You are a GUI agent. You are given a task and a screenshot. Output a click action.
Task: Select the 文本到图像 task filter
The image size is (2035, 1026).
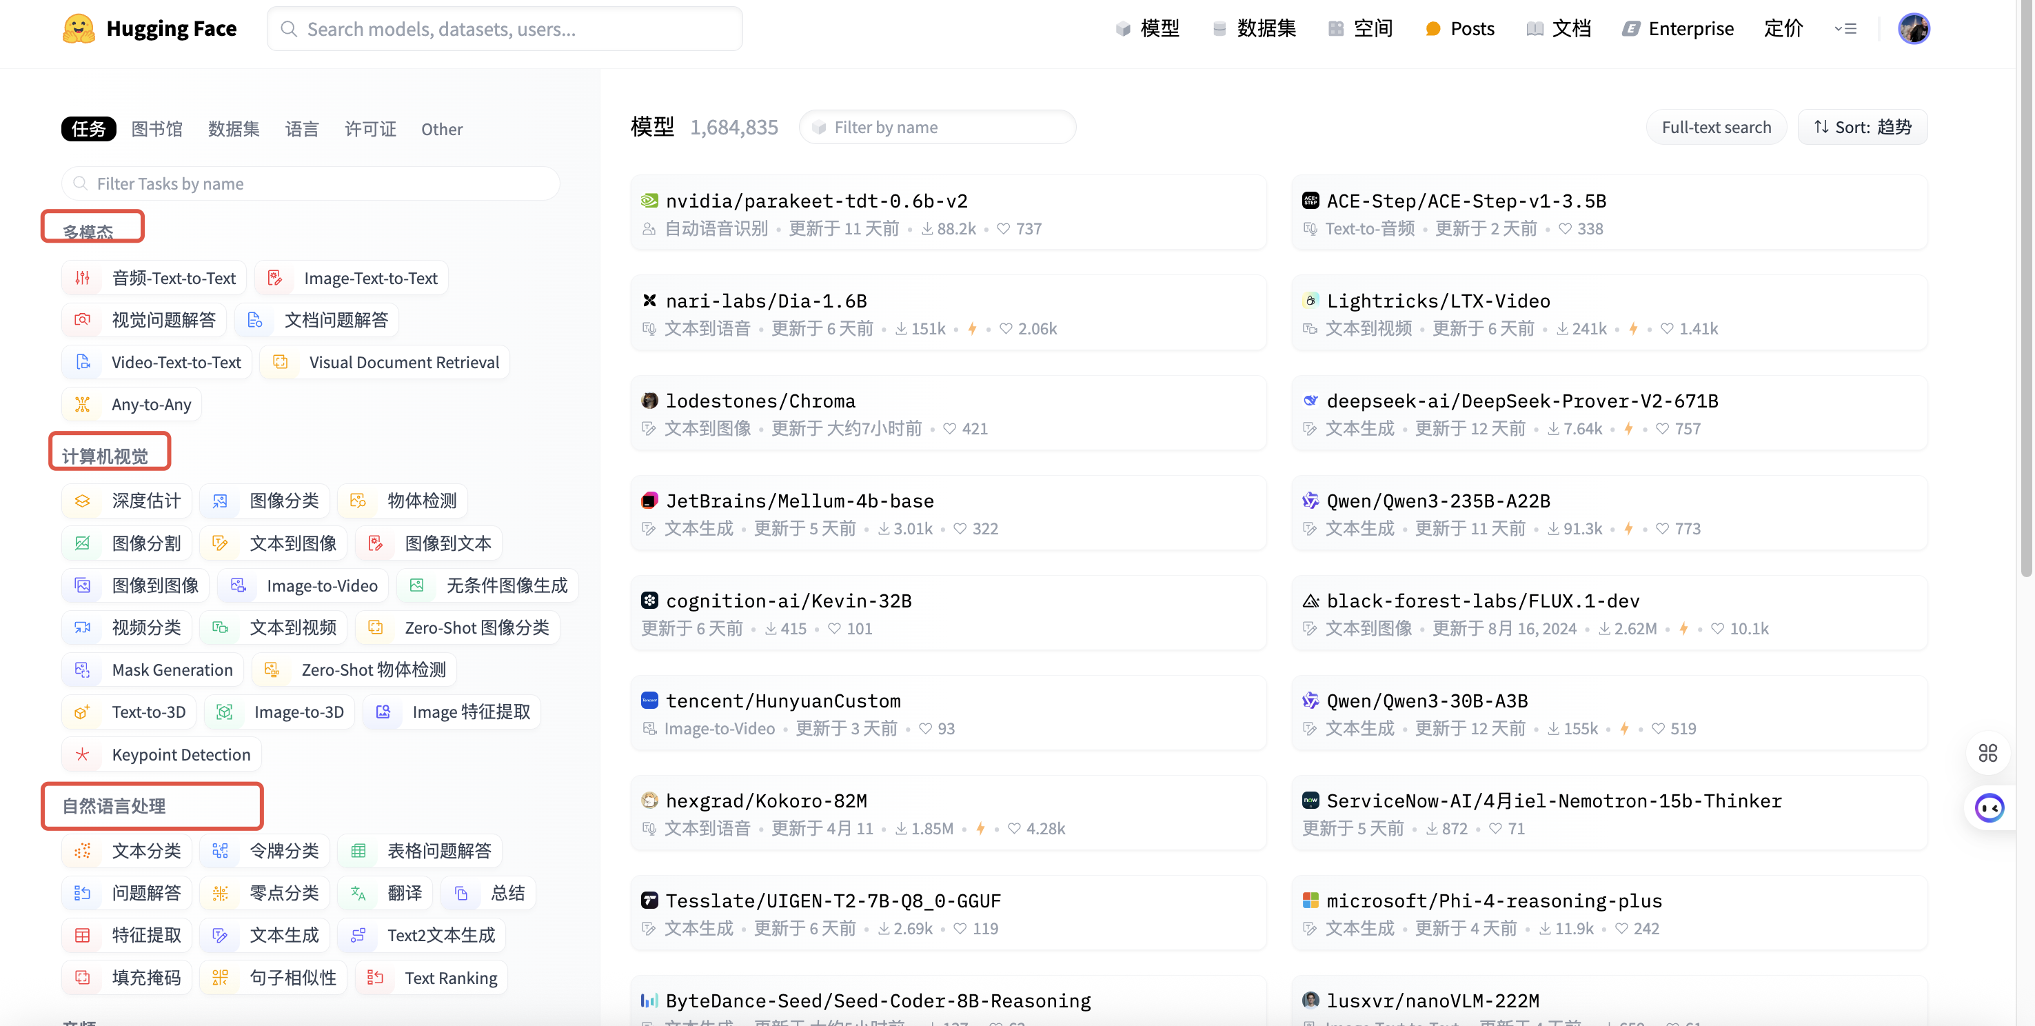274,543
